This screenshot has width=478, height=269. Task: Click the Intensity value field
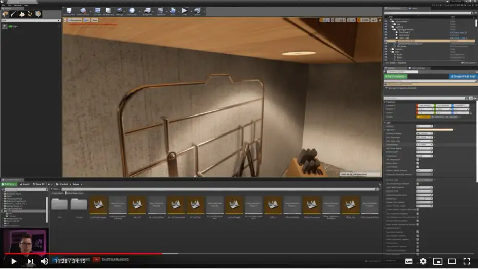(x=425, y=126)
